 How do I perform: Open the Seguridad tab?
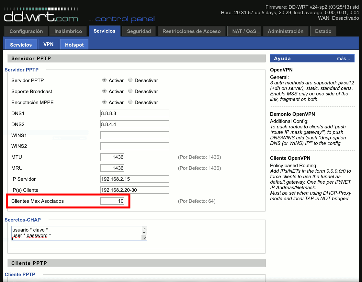pos(139,31)
